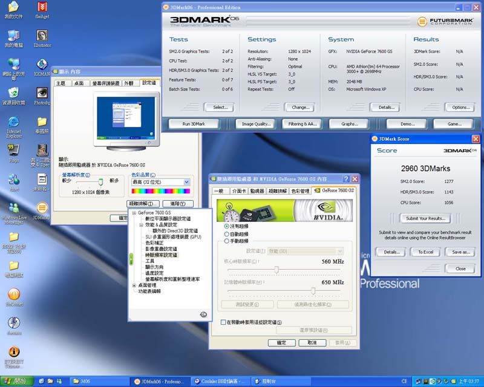Click the system tray clock

468,382
